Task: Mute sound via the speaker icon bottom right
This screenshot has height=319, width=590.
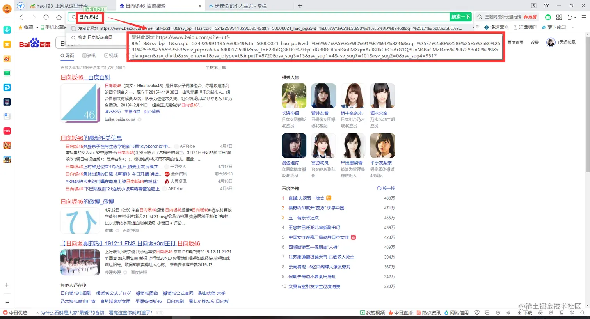Action: coord(572,313)
